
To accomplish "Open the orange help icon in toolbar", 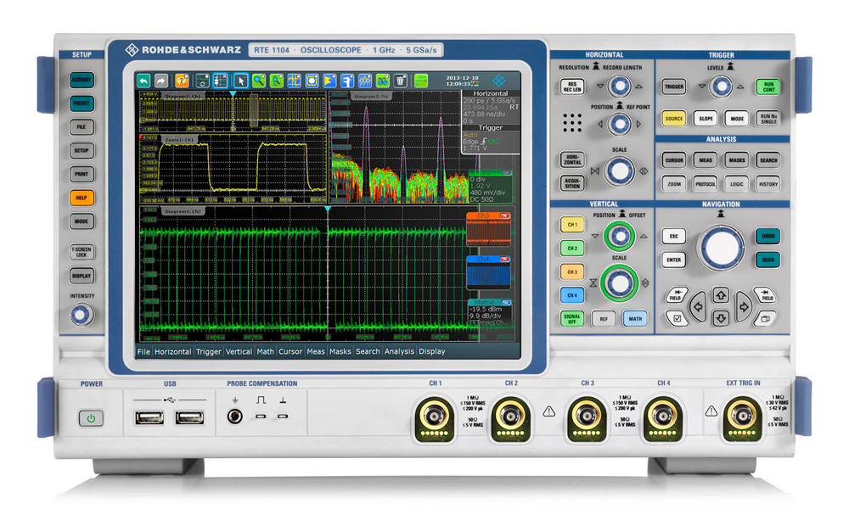I will point(182,81).
